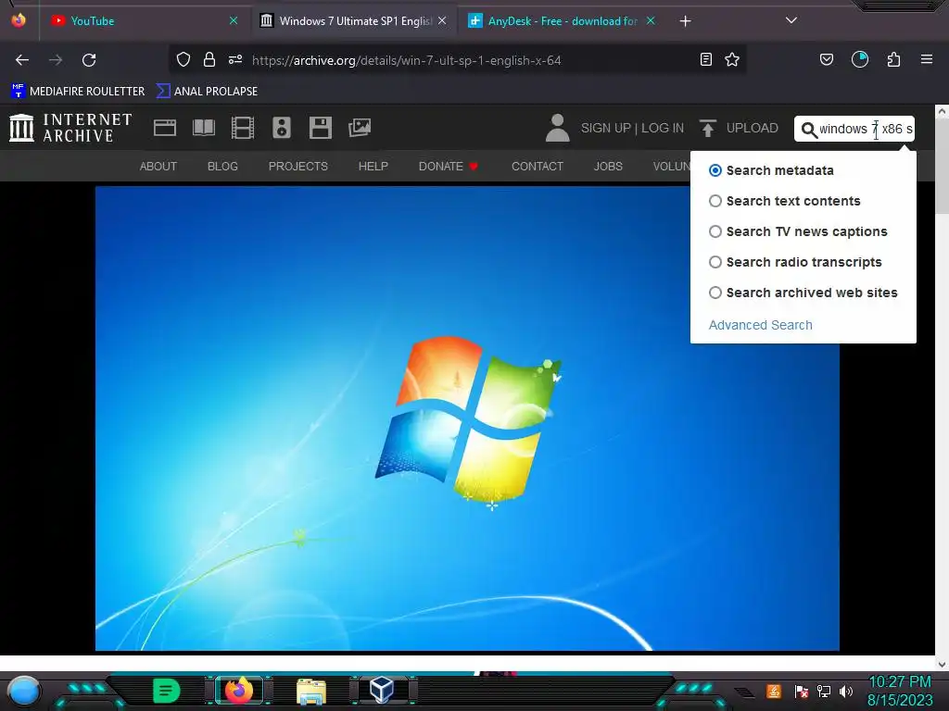949x711 pixels.
Task: Open the ABOUT menu item
Action: click(x=158, y=167)
